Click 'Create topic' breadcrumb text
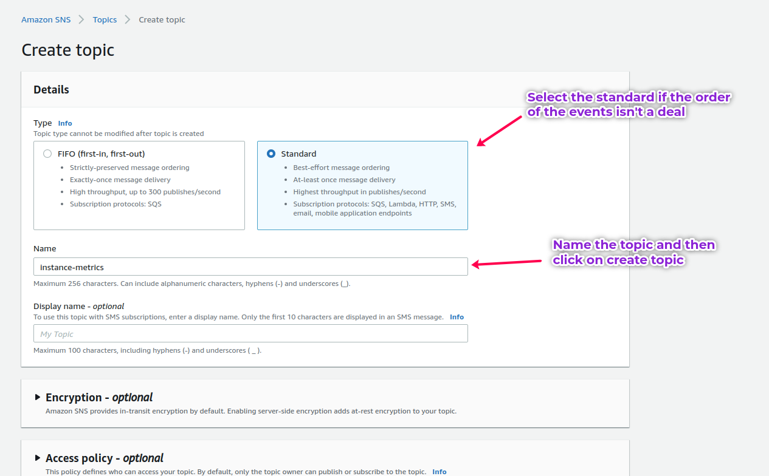 162,19
